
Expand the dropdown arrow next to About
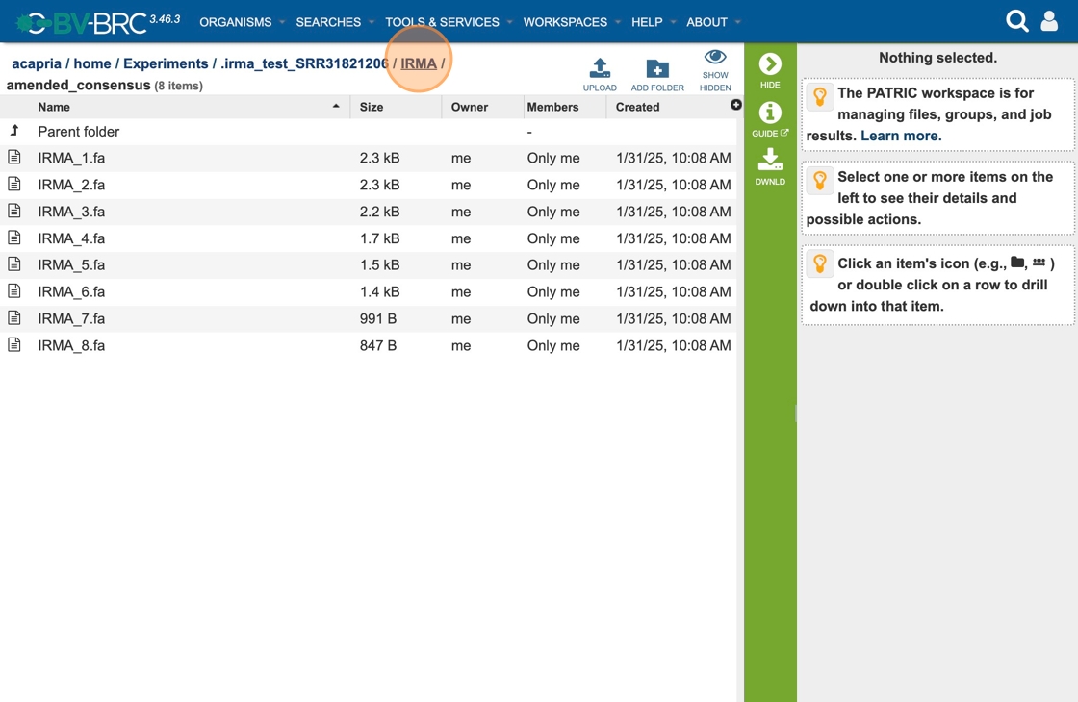(737, 23)
